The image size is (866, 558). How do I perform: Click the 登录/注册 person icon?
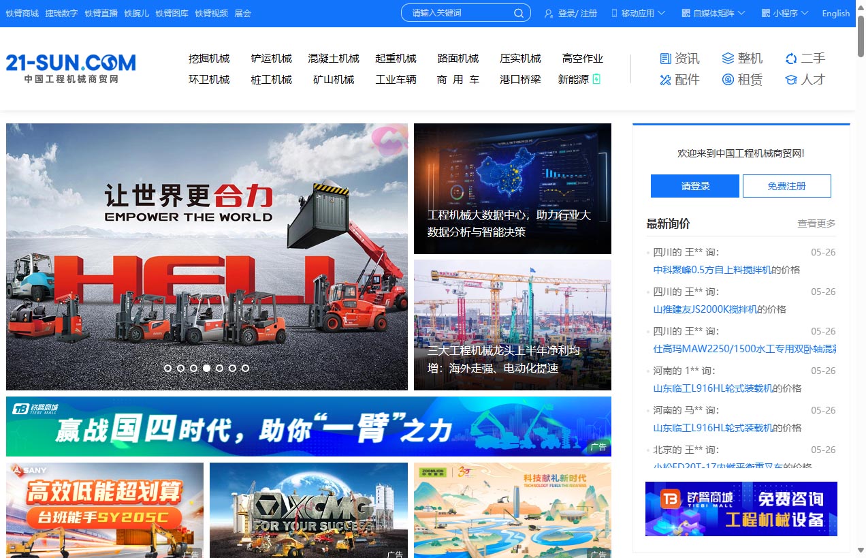click(548, 12)
